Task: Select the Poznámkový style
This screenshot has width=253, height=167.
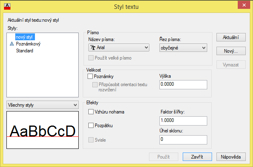Action: click(x=28, y=44)
